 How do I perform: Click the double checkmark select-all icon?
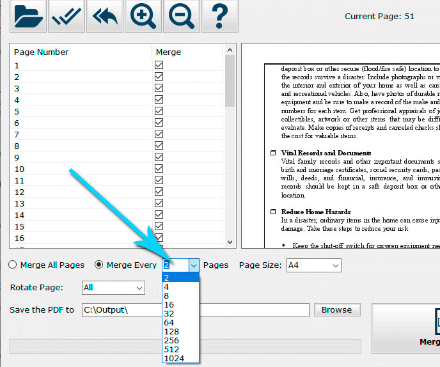click(67, 16)
